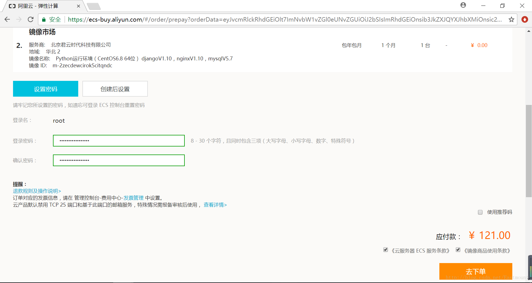532x283 pixels.
Task: Click the 登录密码 password field
Action: [119, 141]
